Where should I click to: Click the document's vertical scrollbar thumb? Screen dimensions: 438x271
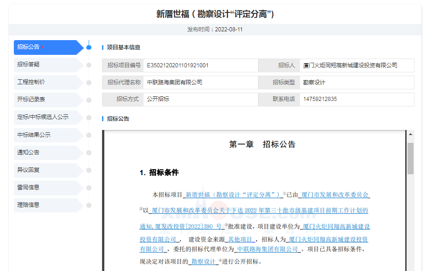pyautogui.click(x=410, y=158)
